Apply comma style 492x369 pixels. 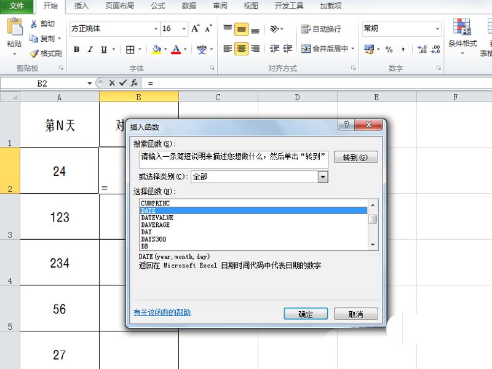click(x=403, y=49)
